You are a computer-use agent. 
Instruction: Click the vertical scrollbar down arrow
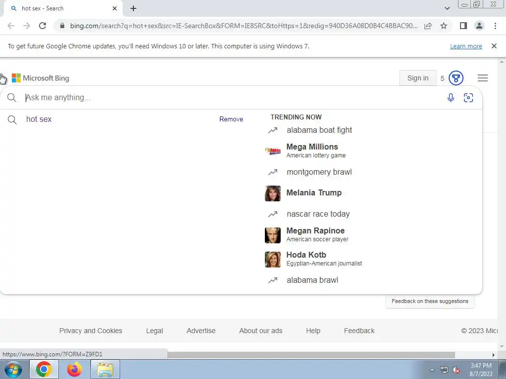(x=502, y=347)
